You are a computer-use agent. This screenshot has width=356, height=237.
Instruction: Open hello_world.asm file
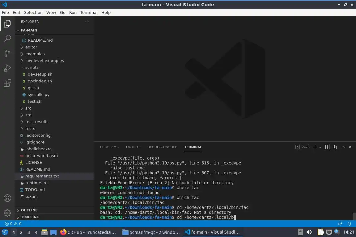click(x=54, y=156)
